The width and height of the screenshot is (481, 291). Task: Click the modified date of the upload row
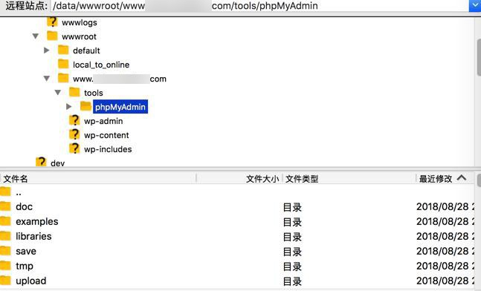tap(445, 281)
